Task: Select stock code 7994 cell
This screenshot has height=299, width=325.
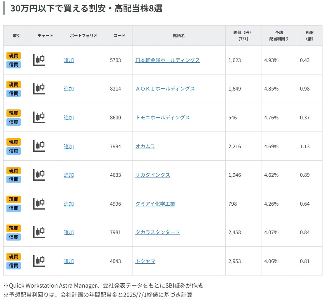Action: tap(120, 146)
